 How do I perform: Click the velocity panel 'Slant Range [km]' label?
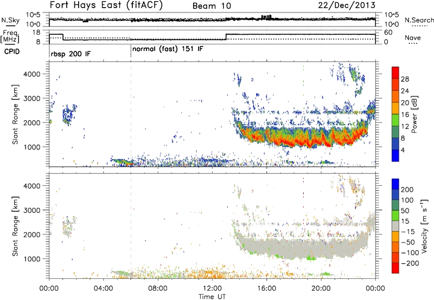pyautogui.click(x=15, y=226)
